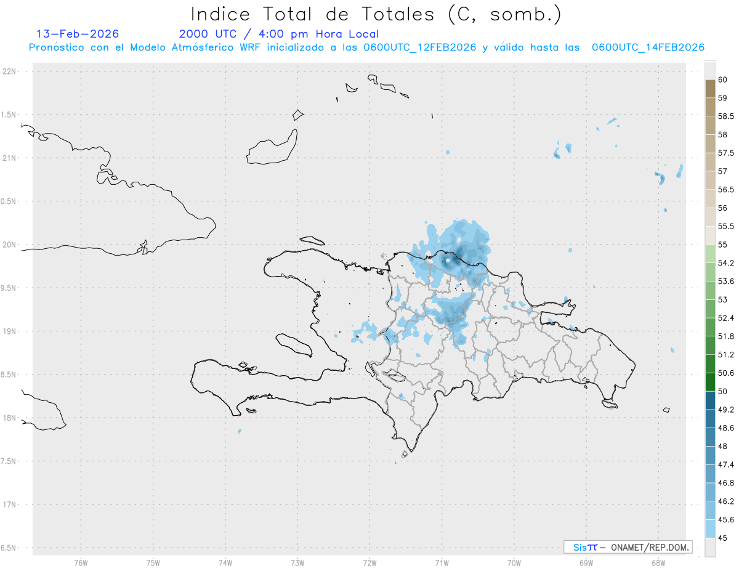
Task: Click the legend value 60
Action: coord(723,79)
